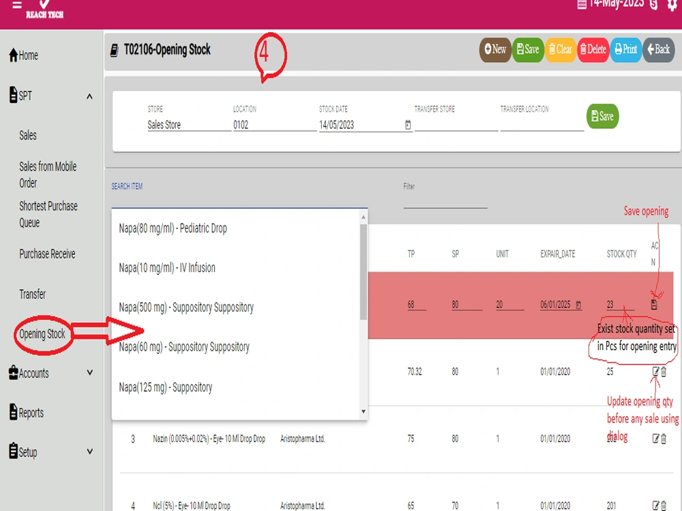Go to Home in sidebar
Viewport: 682px width, 511px height.
coord(23,55)
